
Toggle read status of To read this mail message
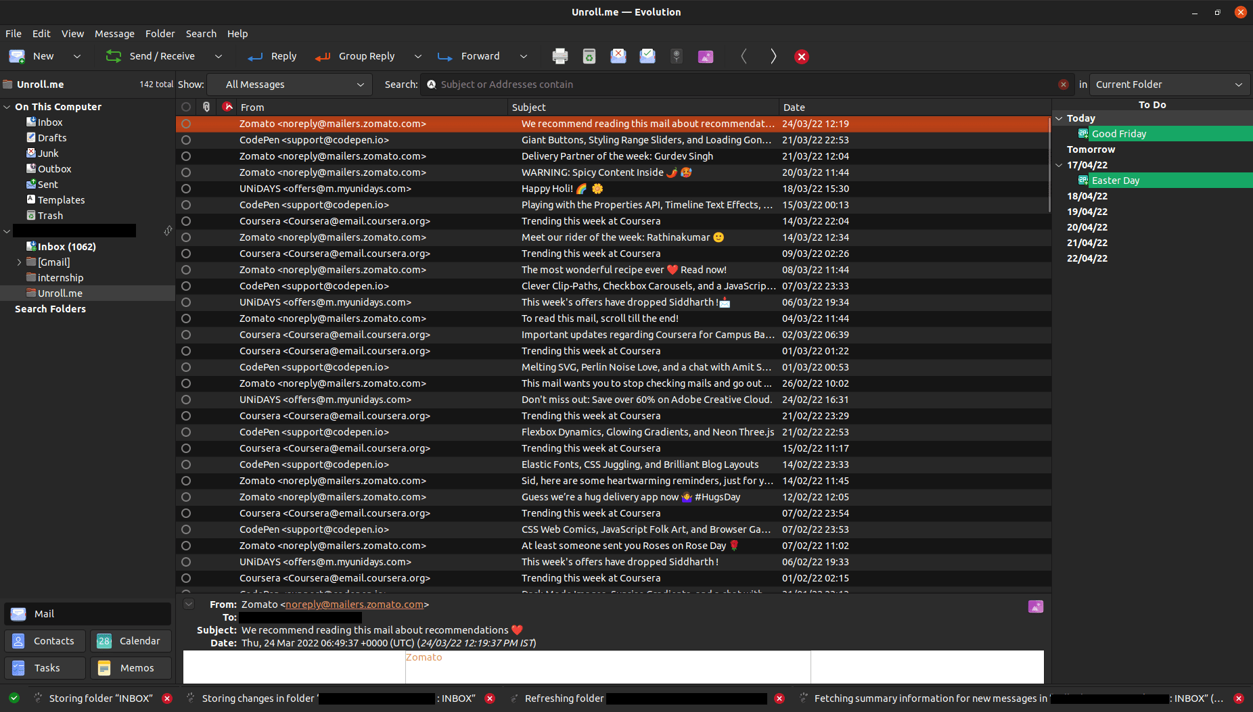point(186,318)
